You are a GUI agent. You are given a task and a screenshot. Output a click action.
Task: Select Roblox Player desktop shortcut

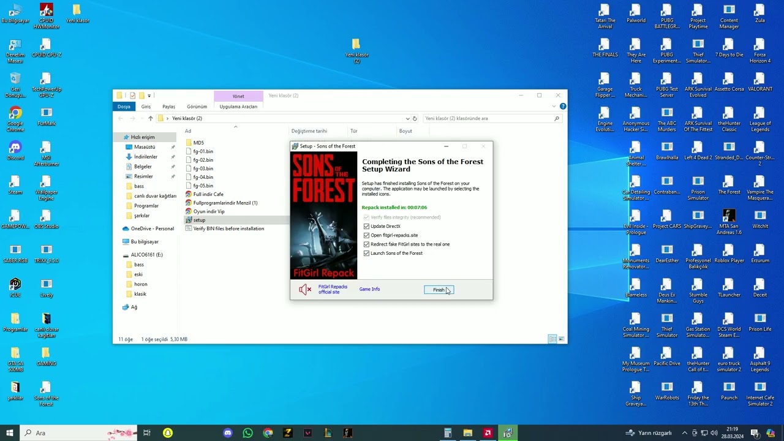click(729, 254)
